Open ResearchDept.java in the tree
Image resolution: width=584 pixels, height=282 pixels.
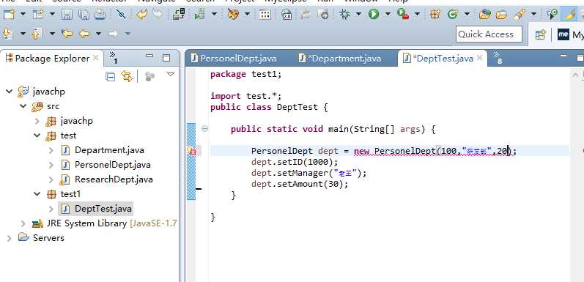coord(114,179)
